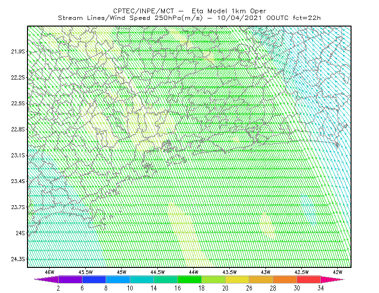Viewport: 379px width, 293px height.
Task: Click the '44.5W' longitude label
Action: coord(158,272)
